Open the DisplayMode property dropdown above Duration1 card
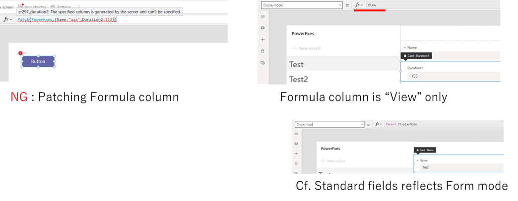Screen dimensions: 518x201 tap(302, 5)
